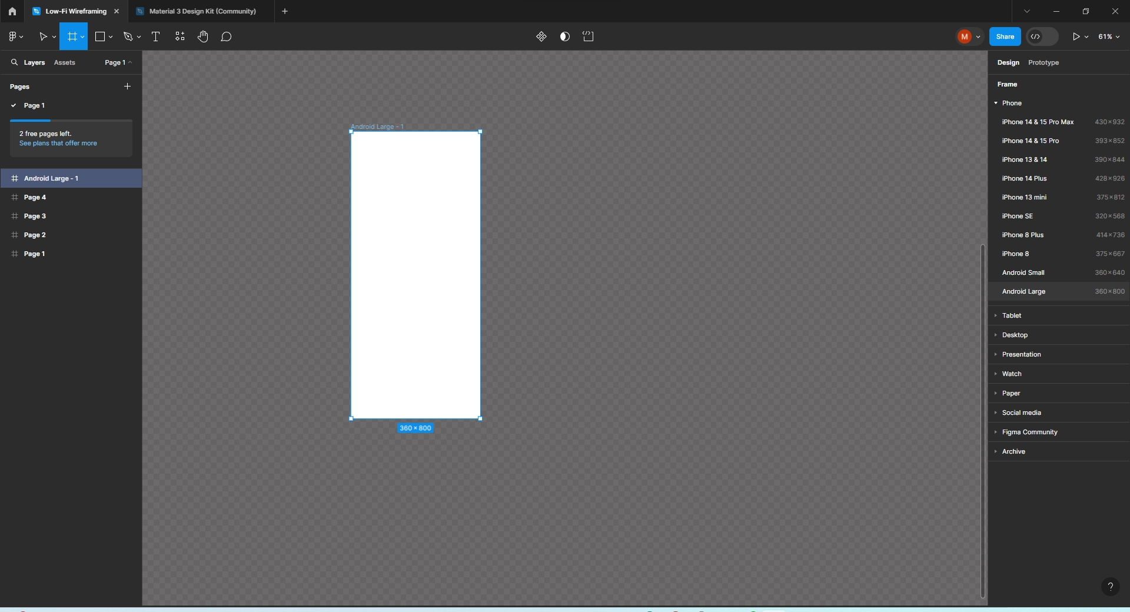Select Page 2 frame layer
The width and height of the screenshot is (1130, 612).
(71, 235)
